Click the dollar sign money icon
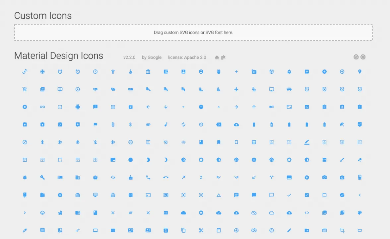The width and height of the screenshot is (390, 239). tap(131, 124)
